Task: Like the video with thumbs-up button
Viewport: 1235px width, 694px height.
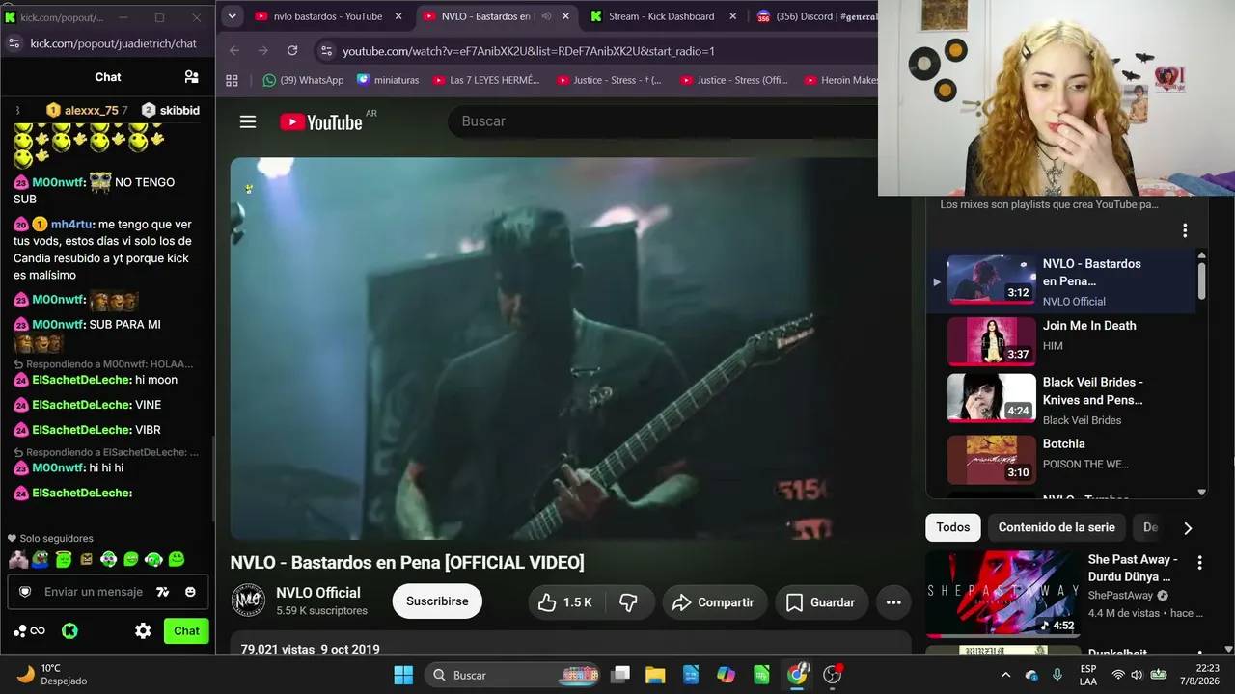Action: pyautogui.click(x=565, y=602)
